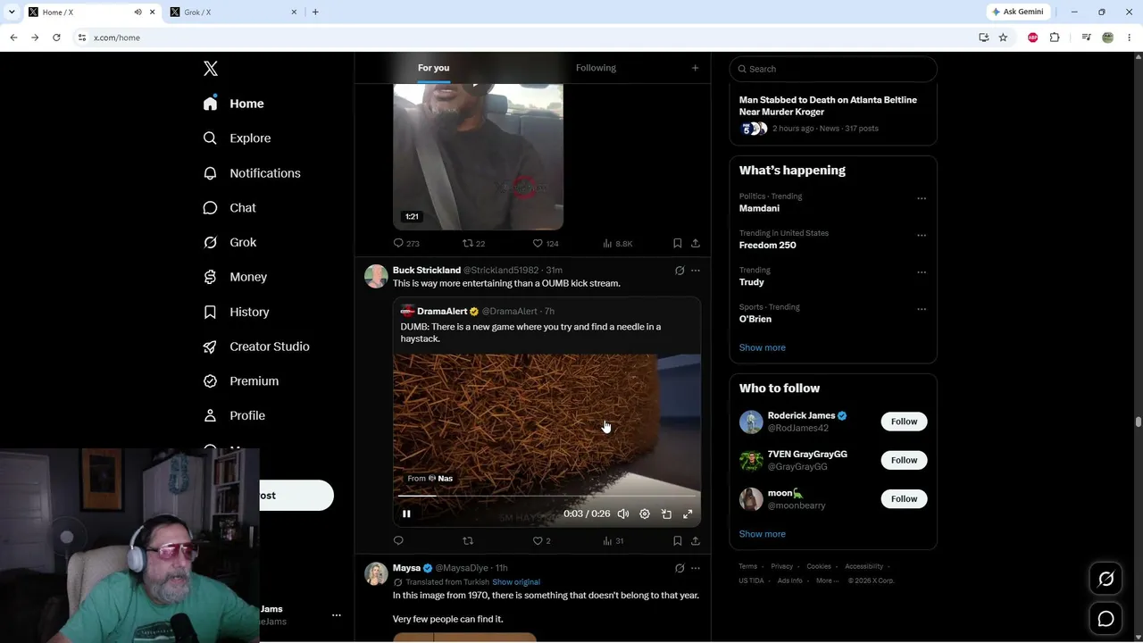Viewport: 1143px width, 643px height.
Task: Click in the X Search field
Action: point(833,69)
